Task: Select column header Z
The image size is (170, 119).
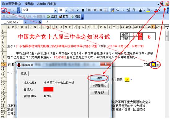Action: coord(118,27)
